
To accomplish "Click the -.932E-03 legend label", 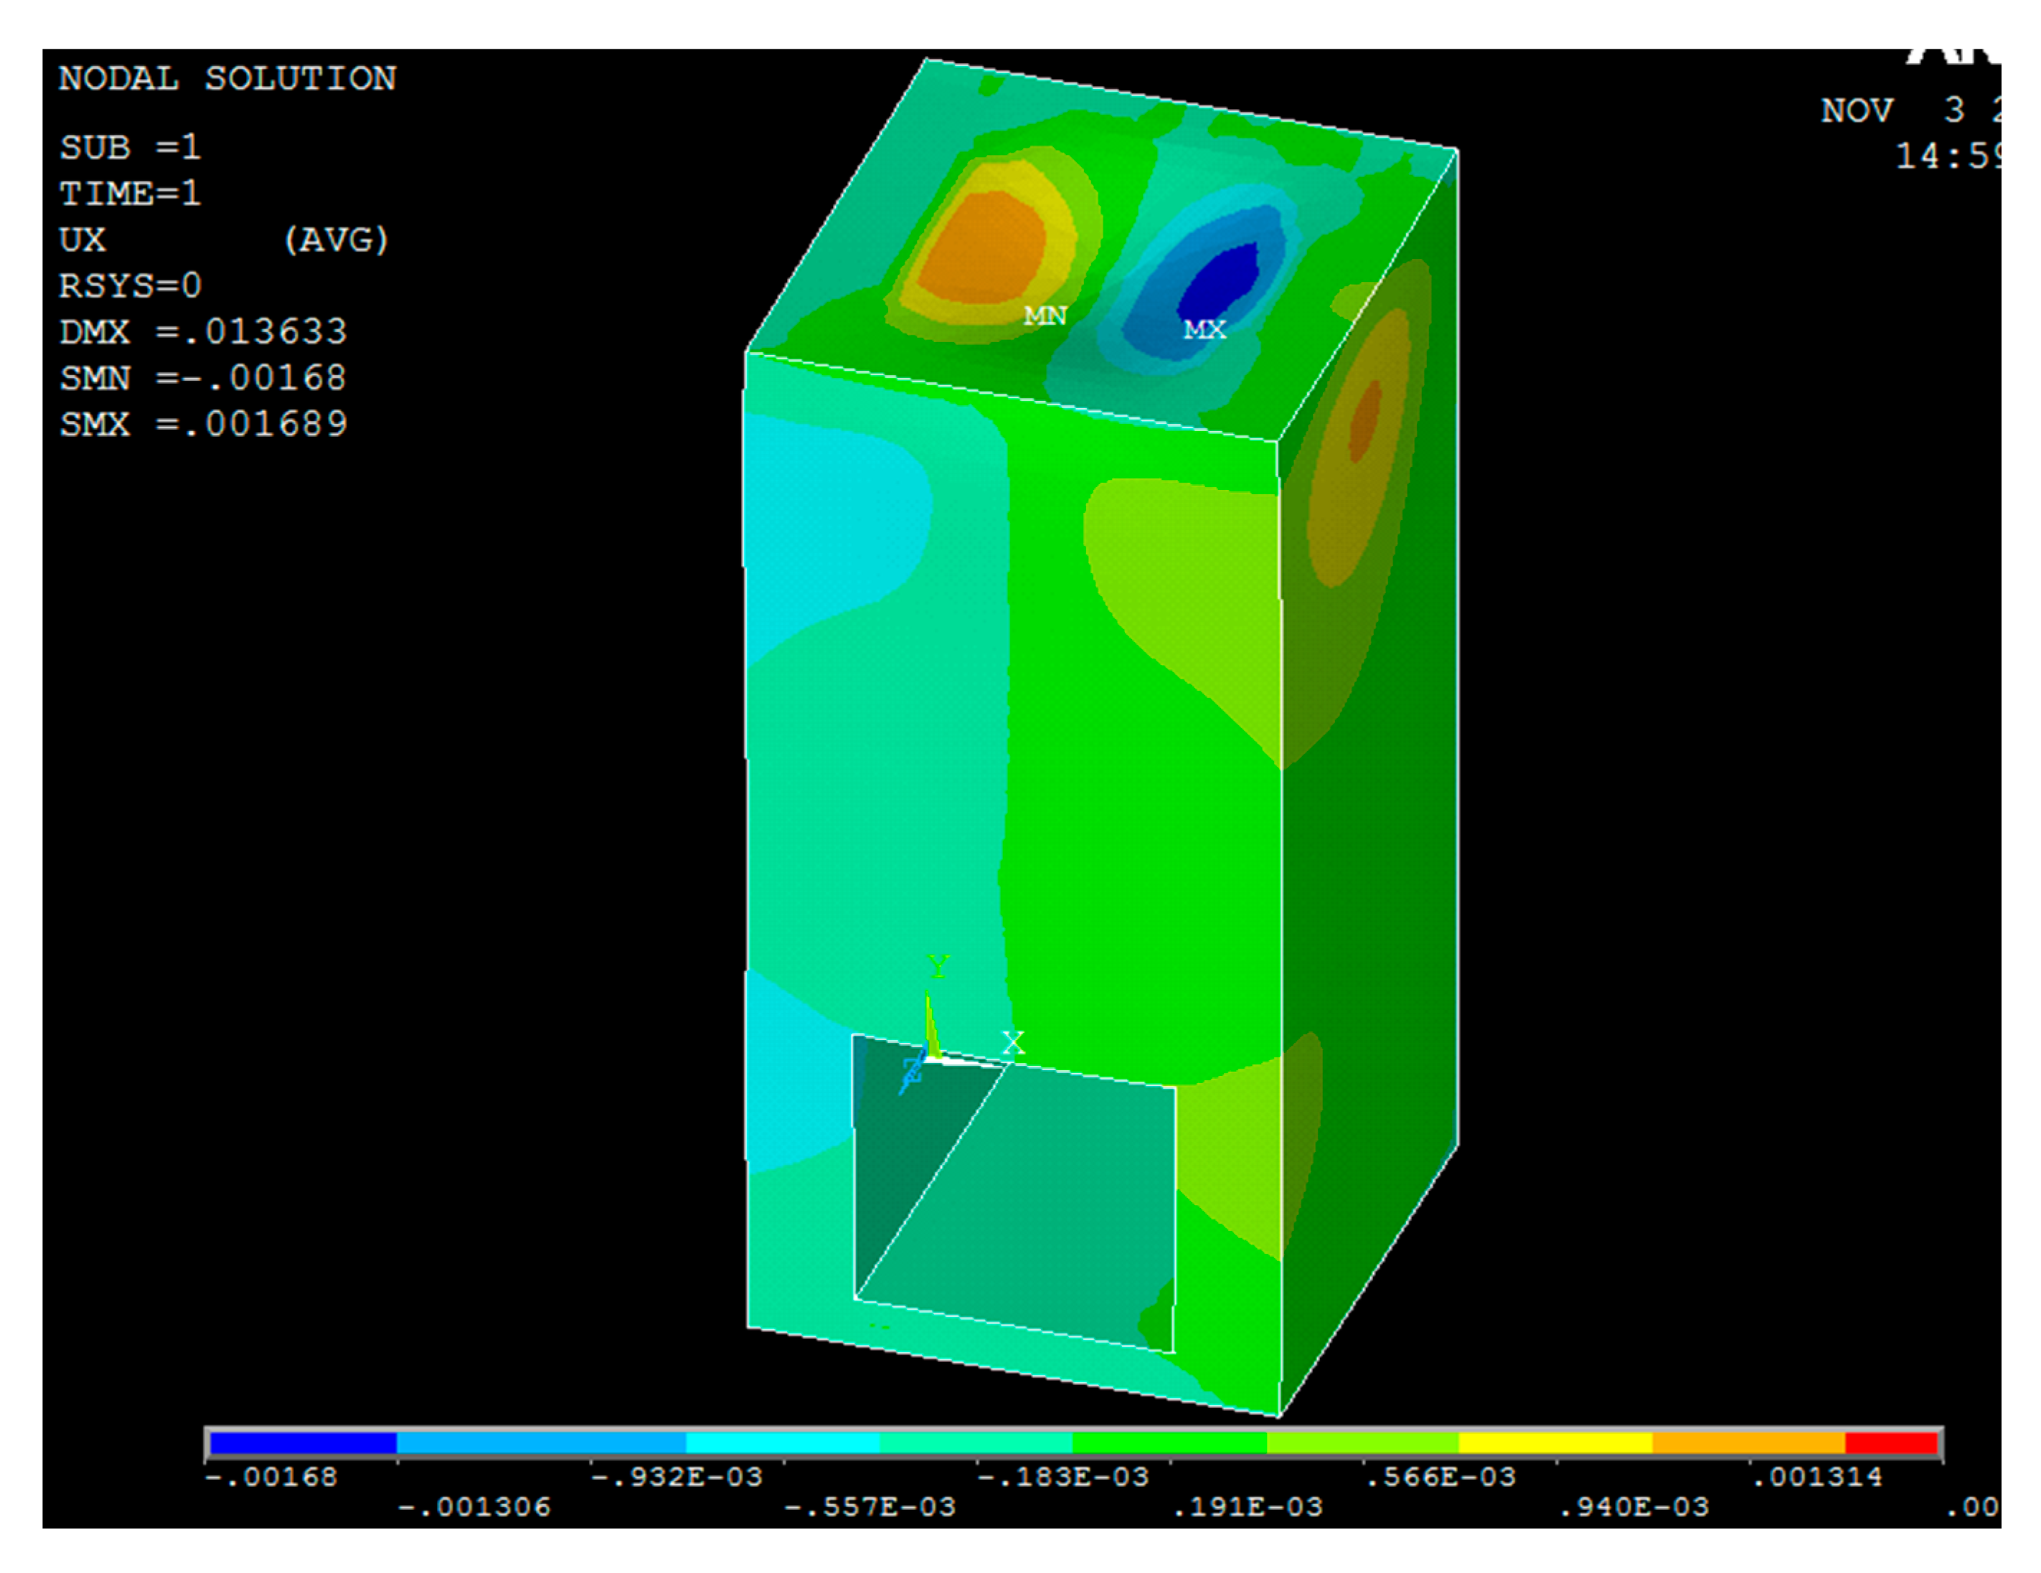I will (x=677, y=1478).
